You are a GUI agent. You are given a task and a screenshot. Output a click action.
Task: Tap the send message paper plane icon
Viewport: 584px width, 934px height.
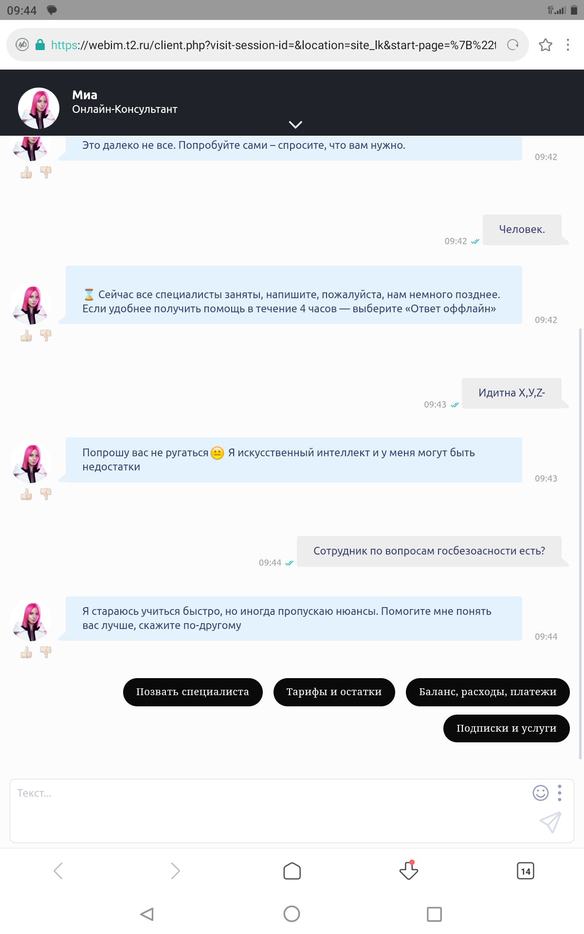click(x=550, y=822)
